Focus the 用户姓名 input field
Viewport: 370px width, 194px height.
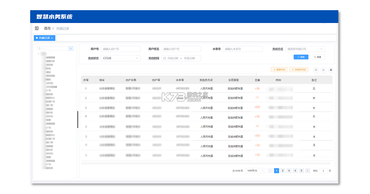181,49
